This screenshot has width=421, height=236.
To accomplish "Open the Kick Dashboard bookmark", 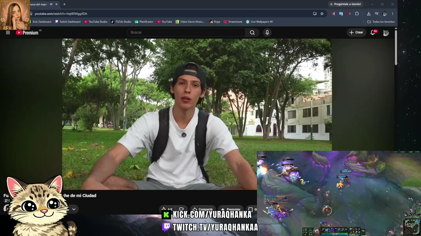I will coord(40,22).
